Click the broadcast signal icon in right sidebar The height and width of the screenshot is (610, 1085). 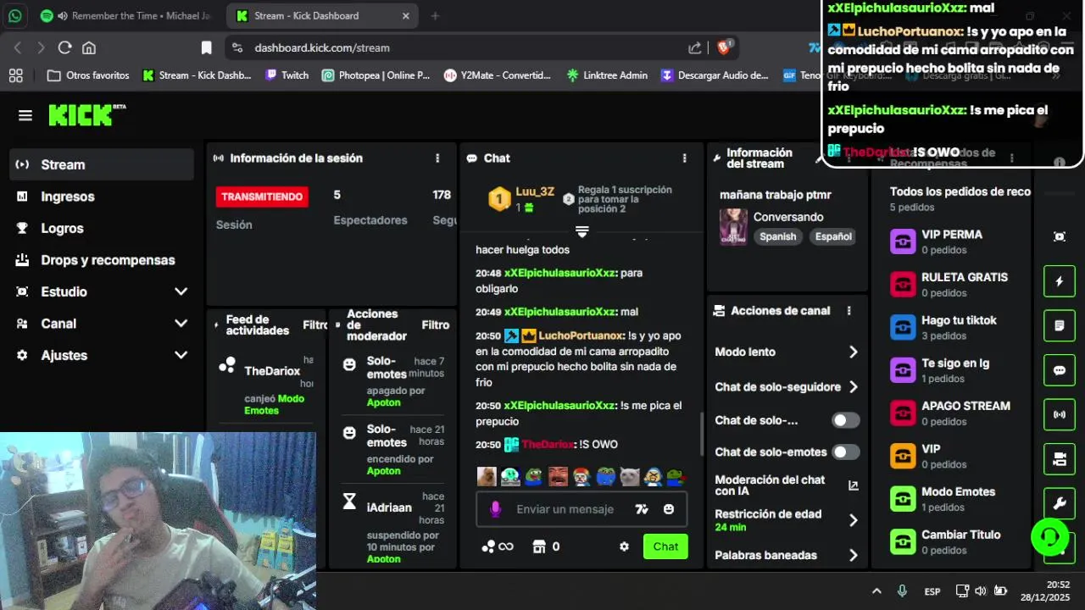(1060, 414)
